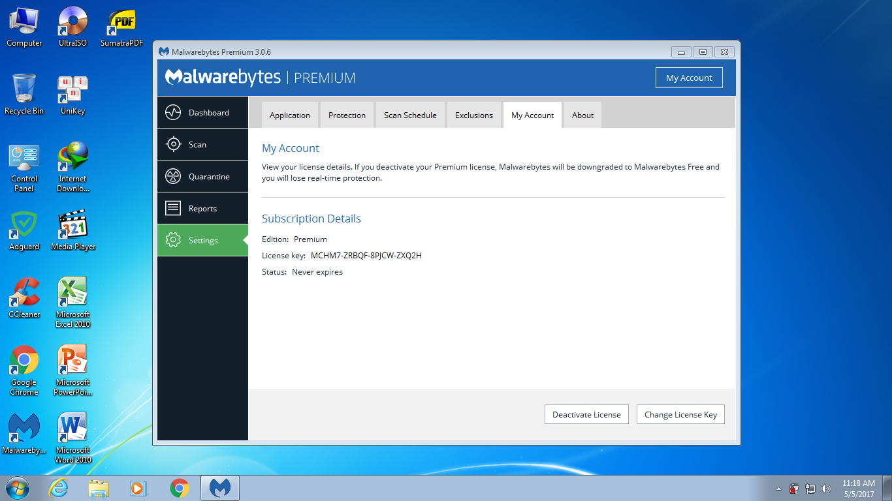Switch to the Application tab
The image size is (892, 501).
point(290,115)
